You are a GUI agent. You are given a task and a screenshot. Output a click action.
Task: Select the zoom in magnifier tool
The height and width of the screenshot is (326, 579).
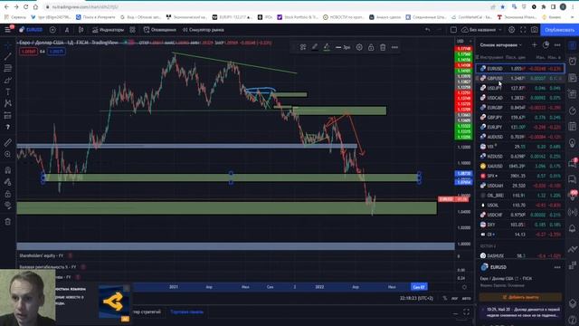8,154
